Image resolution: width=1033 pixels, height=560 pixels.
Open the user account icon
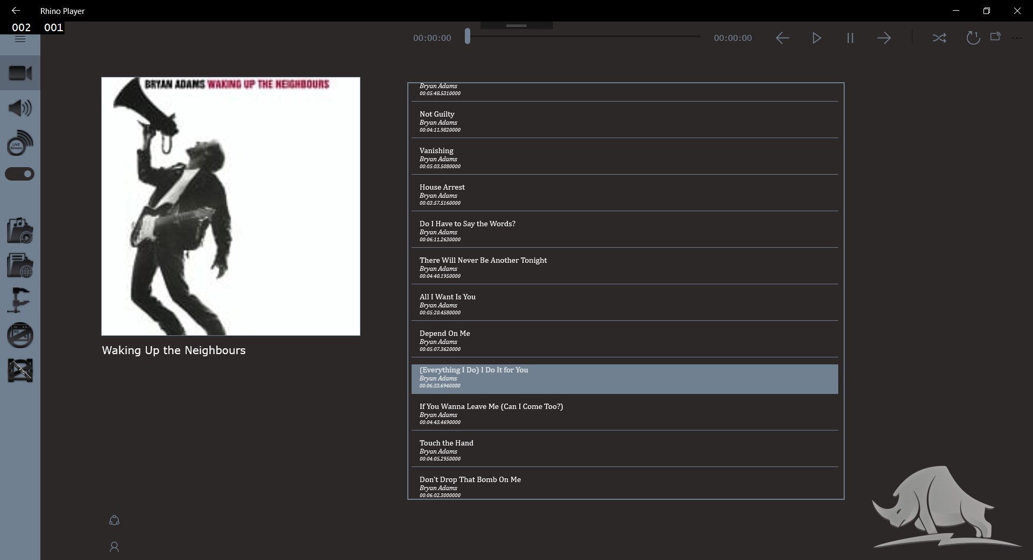pos(114,547)
